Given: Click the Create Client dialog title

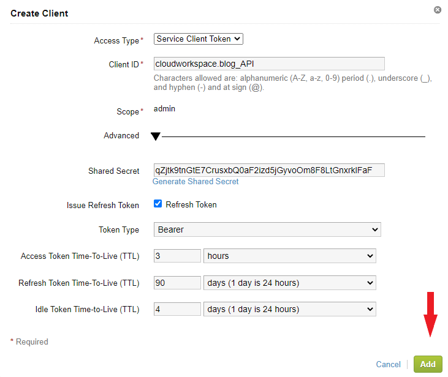Looking at the screenshot, I should point(39,13).
